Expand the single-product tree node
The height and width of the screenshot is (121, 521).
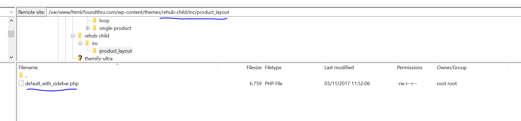(x=87, y=28)
